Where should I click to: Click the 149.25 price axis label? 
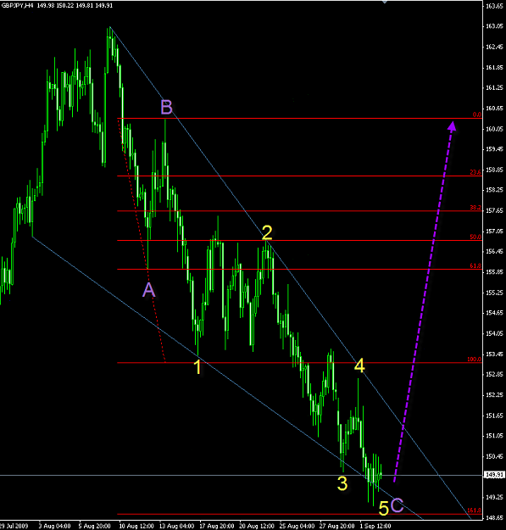[x=494, y=497]
